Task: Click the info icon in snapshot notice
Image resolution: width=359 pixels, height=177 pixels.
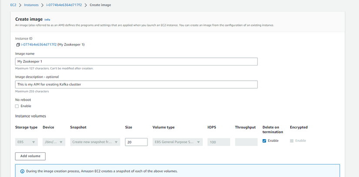Action: [22, 171]
